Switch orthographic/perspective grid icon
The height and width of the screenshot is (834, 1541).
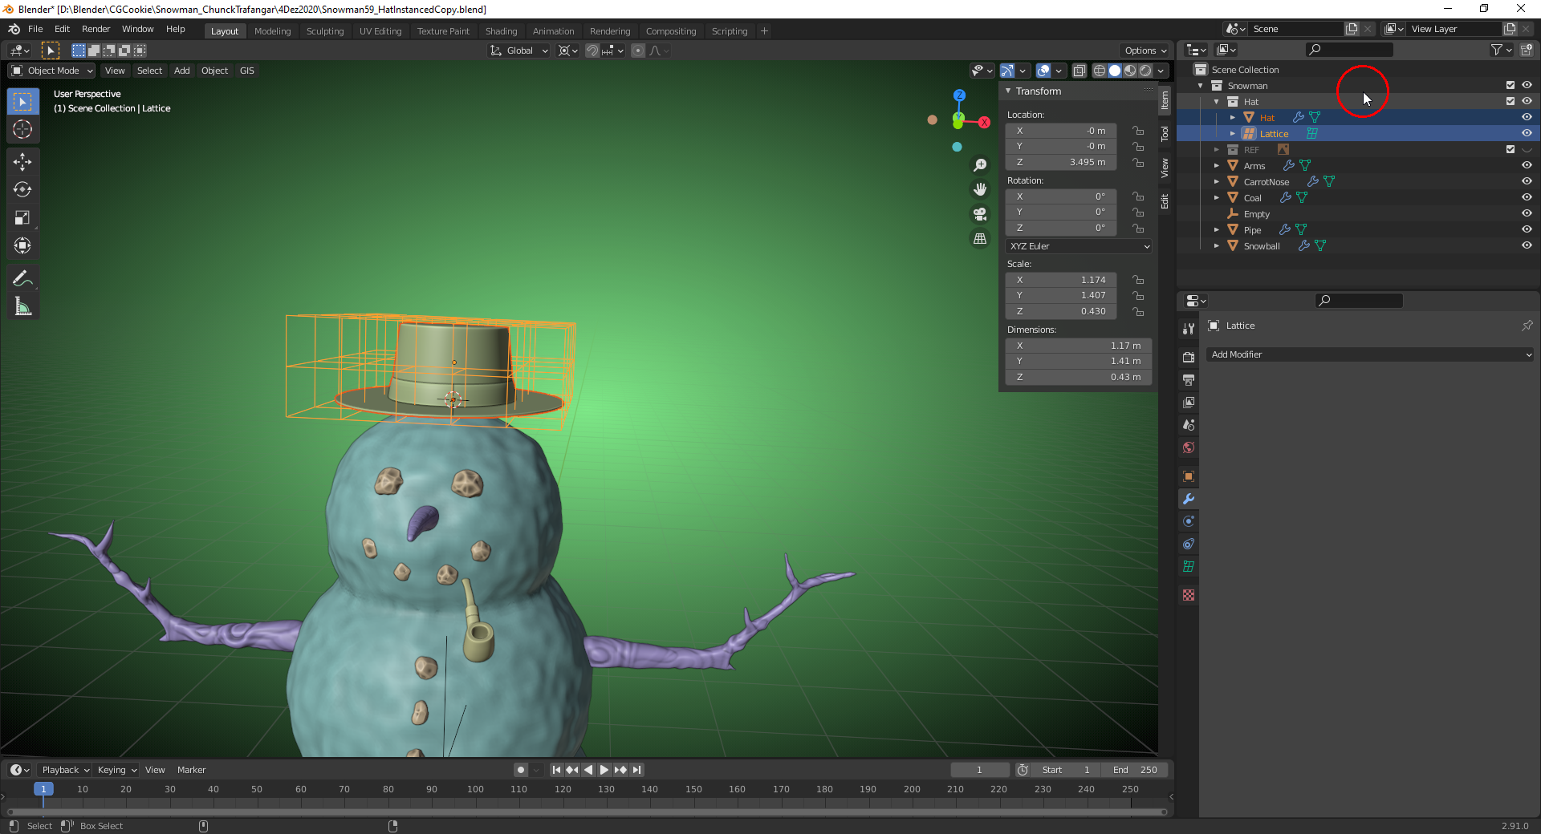980,239
